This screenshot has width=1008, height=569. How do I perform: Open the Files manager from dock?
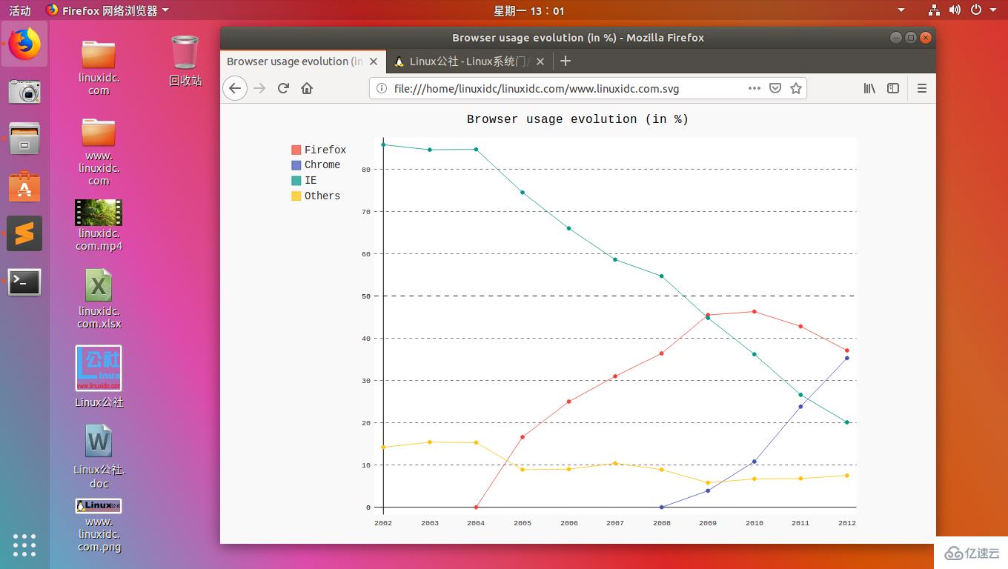[24, 139]
